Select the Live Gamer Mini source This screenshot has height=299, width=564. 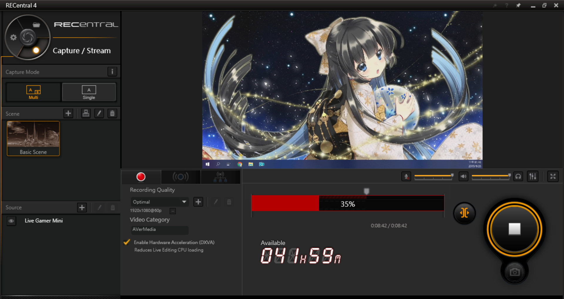pos(43,221)
